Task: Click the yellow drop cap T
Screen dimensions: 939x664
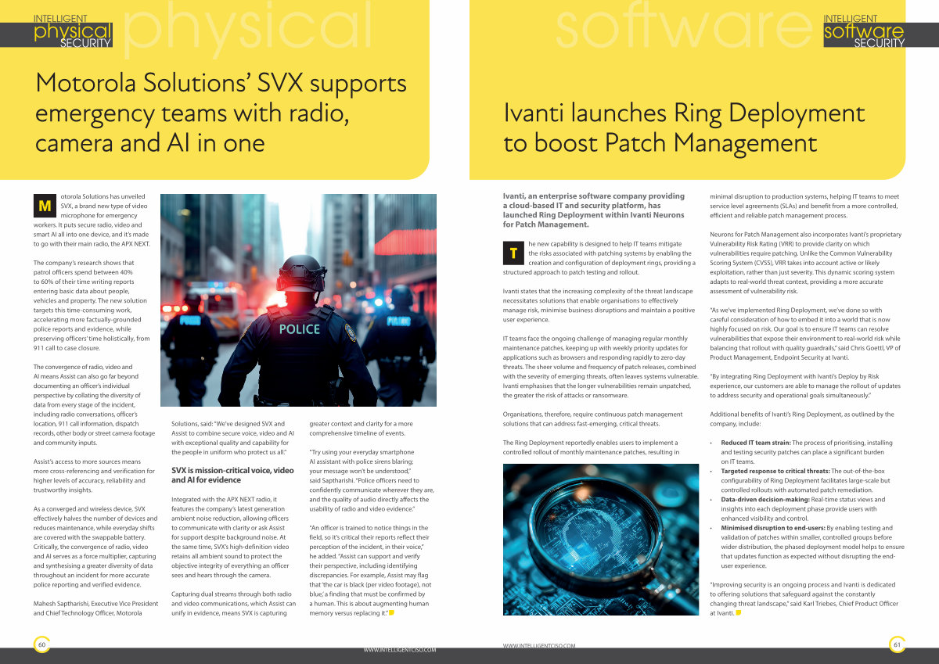Action: click(513, 253)
